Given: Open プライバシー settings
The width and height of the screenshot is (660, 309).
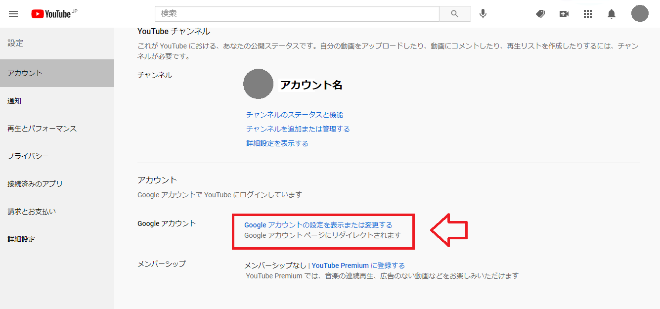Looking at the screenshot, I should [57, 156].
